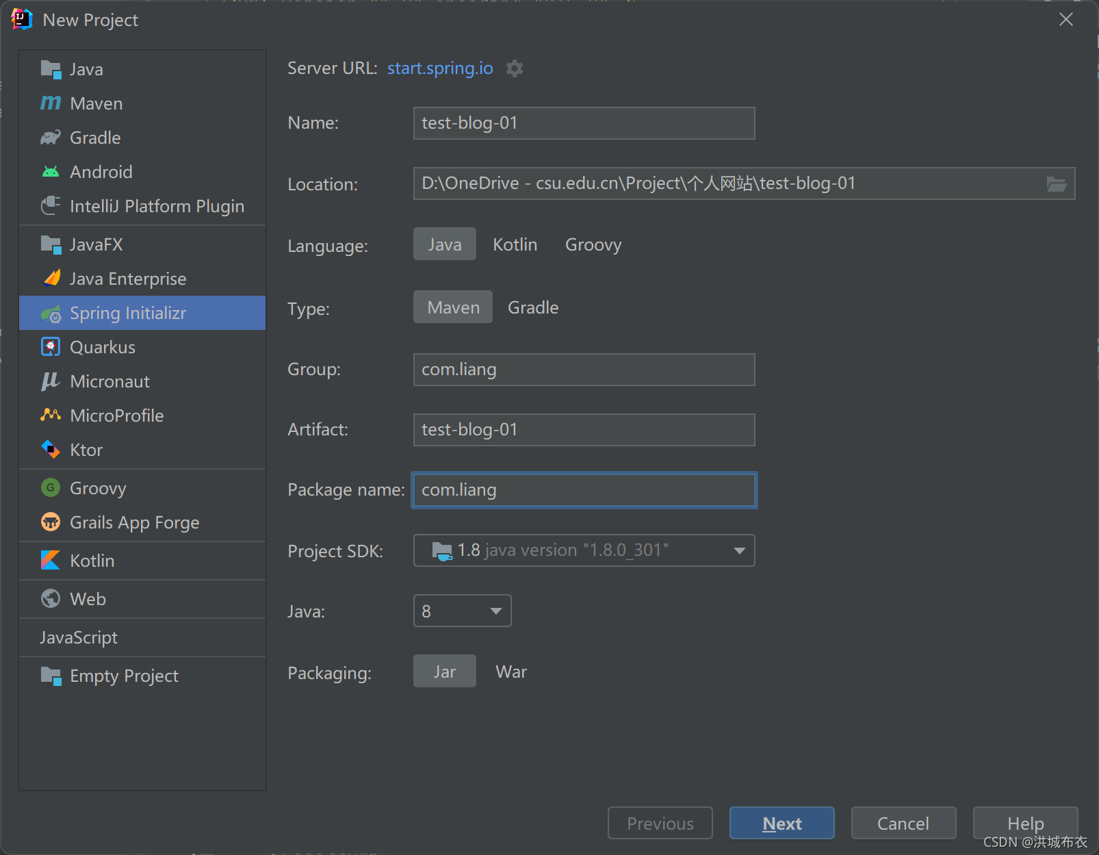The image size is (1099, 855).
Task: Click the Spring Initializr leaf icon
Action: 51,314
